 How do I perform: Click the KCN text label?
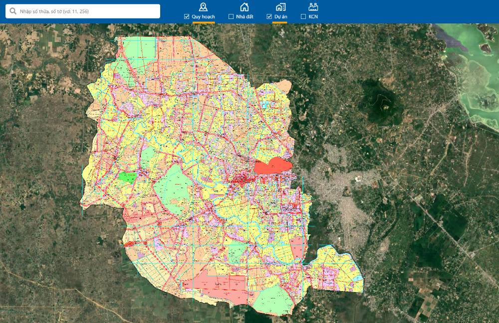click(x=313, y=16)
